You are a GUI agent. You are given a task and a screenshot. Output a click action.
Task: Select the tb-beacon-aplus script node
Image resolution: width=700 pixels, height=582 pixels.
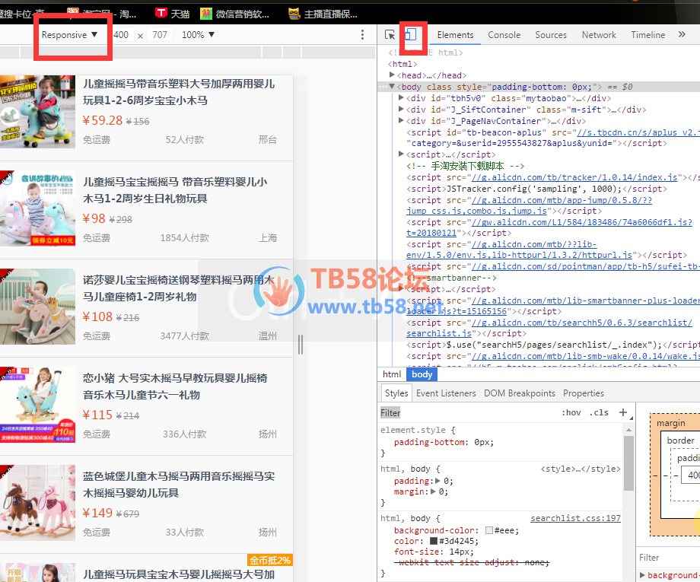click(552, 138)
